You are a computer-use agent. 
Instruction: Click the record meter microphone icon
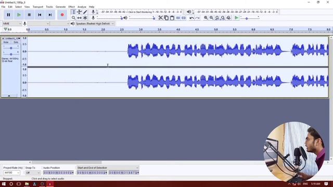(x=93, y=12)
